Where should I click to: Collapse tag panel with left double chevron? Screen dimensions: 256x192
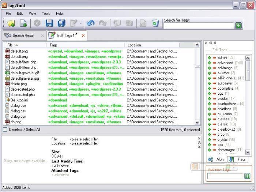coord(211,43)
